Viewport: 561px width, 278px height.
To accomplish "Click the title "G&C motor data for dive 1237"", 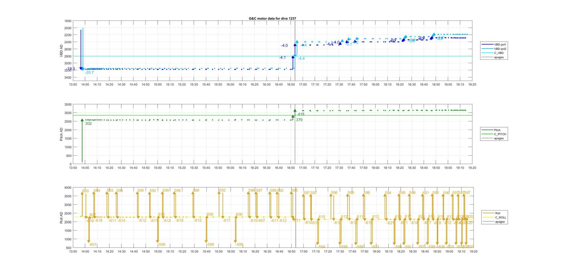I will point(272,18).
